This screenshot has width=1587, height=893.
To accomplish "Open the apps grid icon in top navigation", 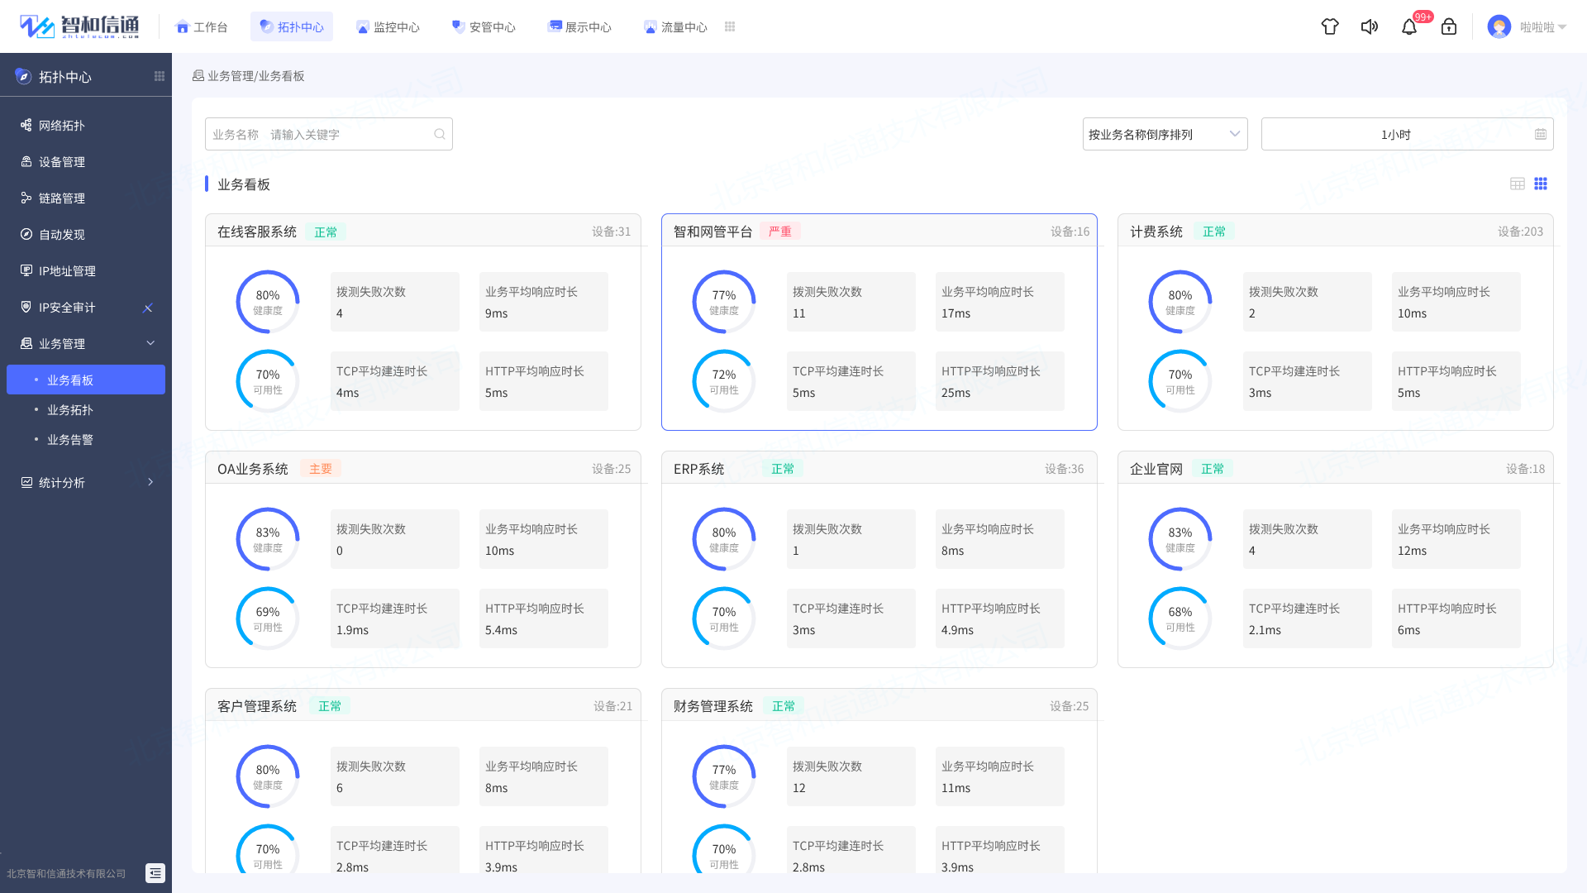I will [730, 26].
